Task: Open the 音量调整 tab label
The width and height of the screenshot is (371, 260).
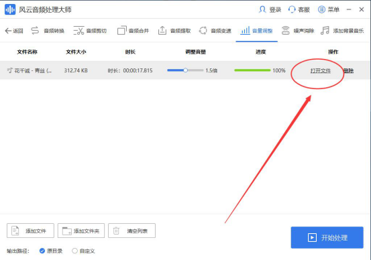Action: 262,31
